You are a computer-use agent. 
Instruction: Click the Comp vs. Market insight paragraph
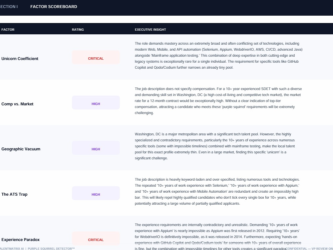coord(218,101)
